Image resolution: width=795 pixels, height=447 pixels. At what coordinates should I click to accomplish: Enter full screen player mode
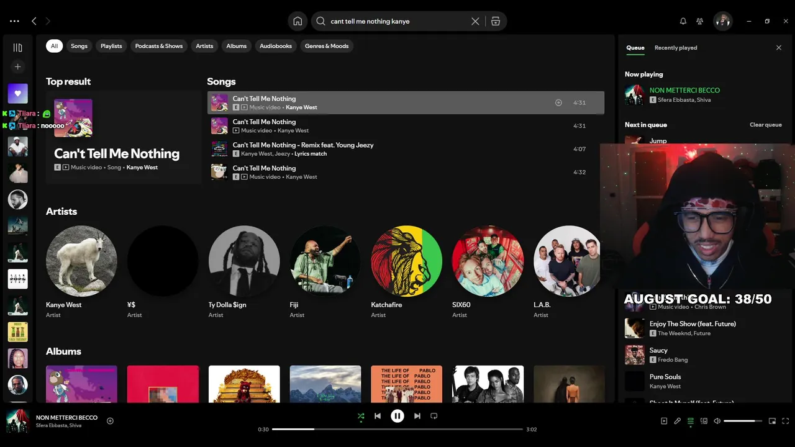[x=786, y=421]
